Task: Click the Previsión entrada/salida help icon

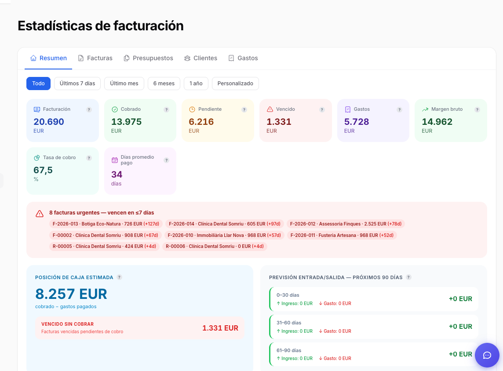Action: point(408,277)
